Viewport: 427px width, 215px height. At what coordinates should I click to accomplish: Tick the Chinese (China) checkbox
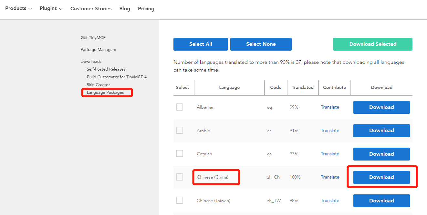180,177
